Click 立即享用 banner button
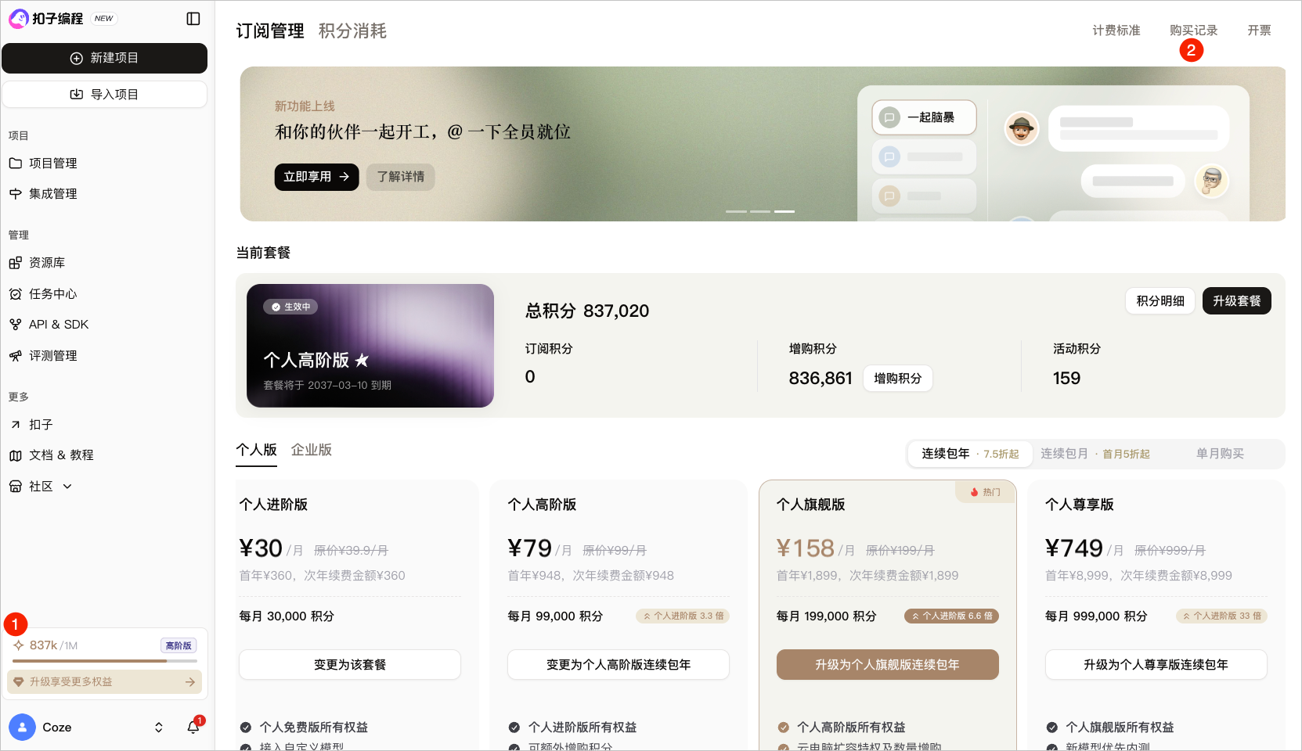 pos(316,177)
